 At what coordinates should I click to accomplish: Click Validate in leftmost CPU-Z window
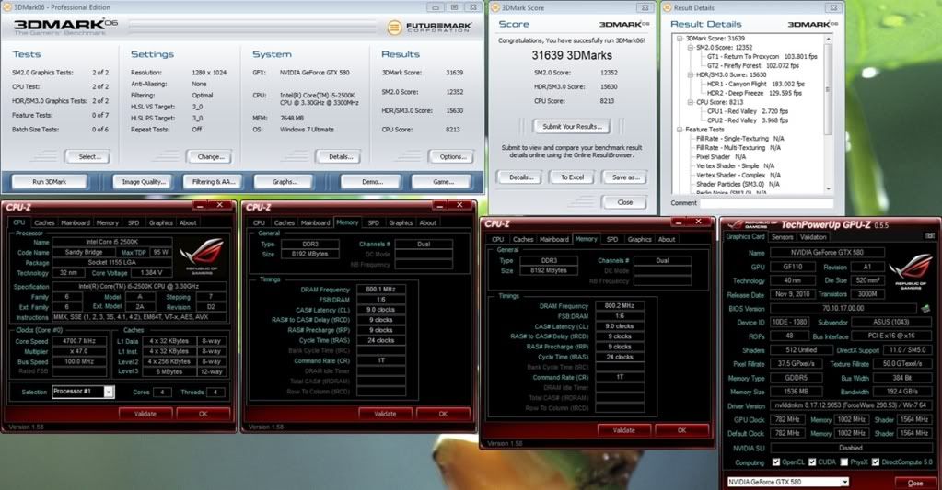(145, 414)
